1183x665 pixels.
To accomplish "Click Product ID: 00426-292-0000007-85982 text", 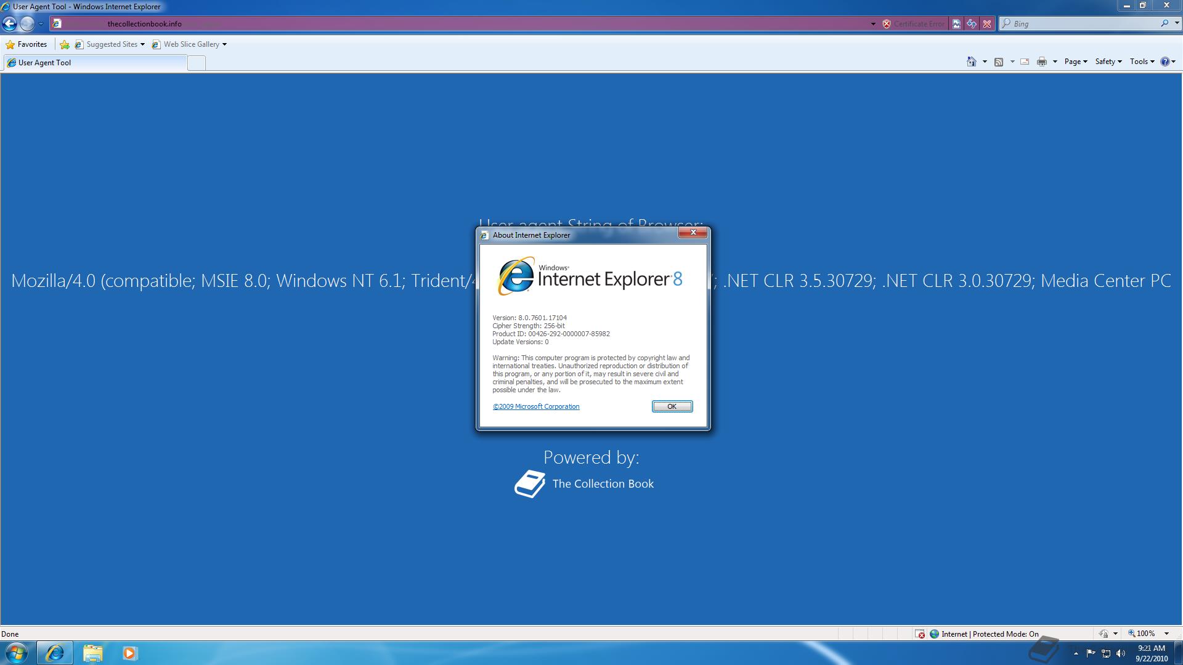I will [551, 334].
